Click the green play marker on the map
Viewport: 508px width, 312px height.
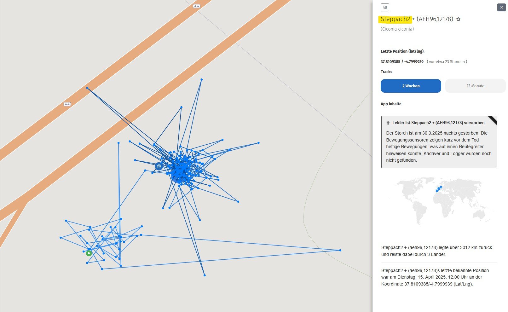click(x=89, y=253)
